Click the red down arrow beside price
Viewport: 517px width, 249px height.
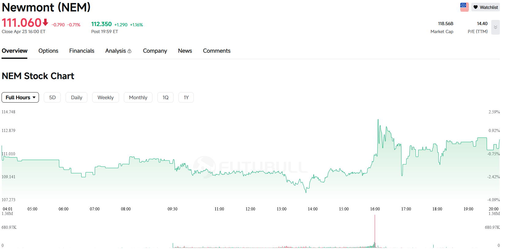(x=45, y=22)
